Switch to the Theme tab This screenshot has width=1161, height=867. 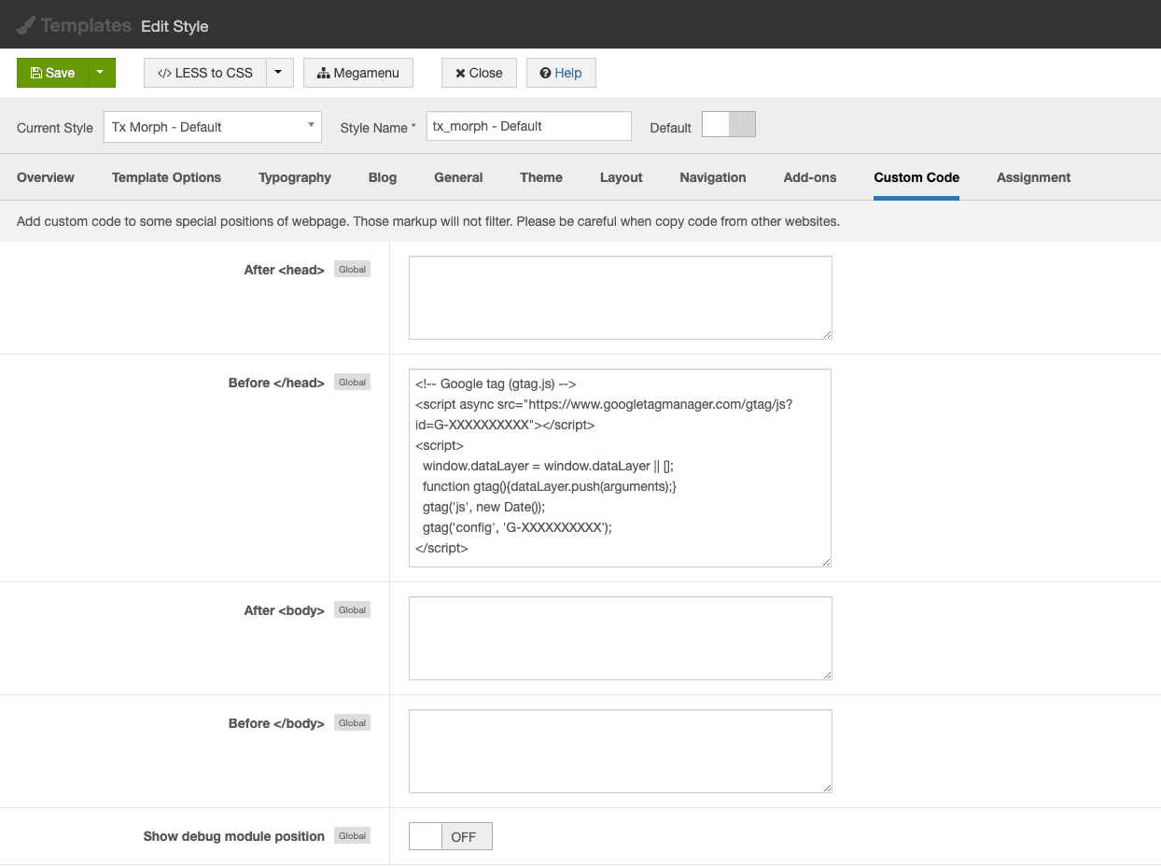[x=541, y=177]
